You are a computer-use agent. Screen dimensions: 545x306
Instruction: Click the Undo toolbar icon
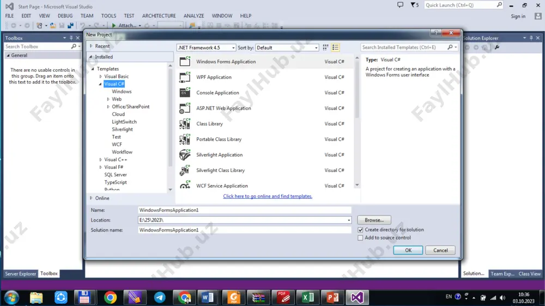coord(83,26)
